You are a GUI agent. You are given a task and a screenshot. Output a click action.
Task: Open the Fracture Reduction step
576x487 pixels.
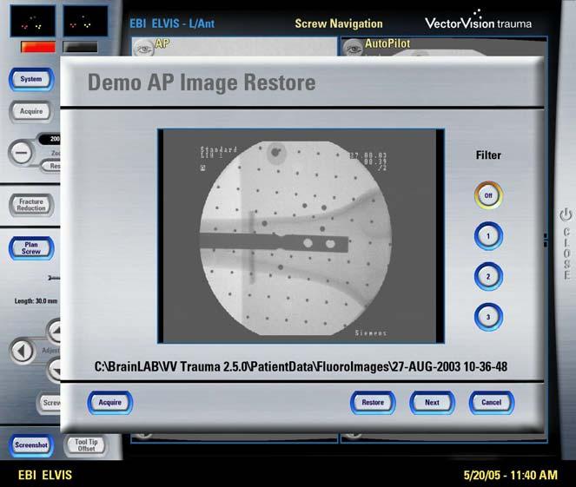31,205
